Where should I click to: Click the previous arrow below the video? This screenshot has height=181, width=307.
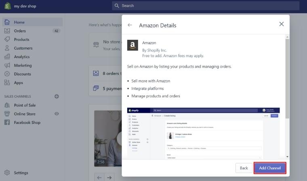(99, 177)
